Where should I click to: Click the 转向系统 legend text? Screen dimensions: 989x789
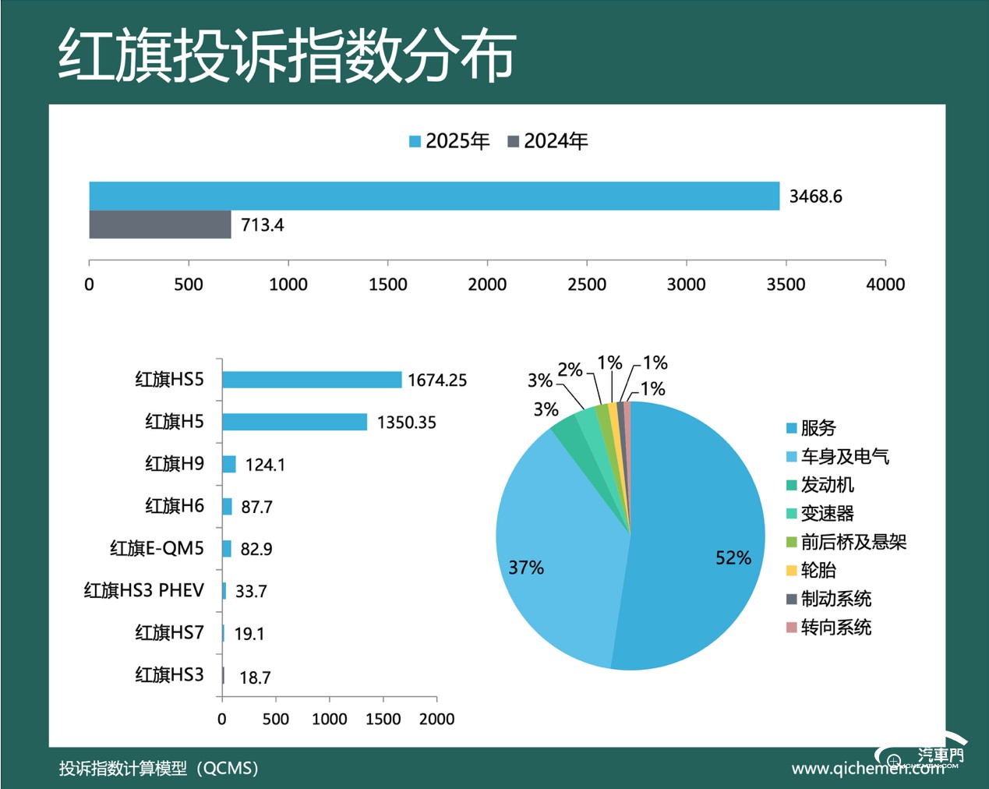click(836, 628)
